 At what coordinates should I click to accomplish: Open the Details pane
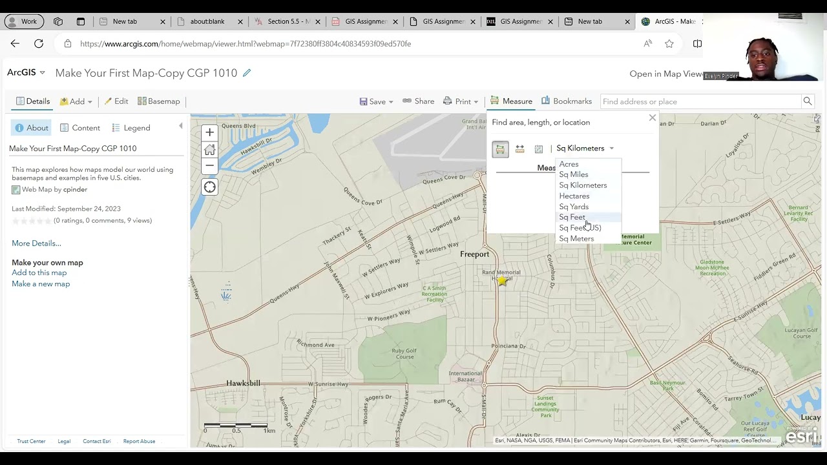tap(33, 101)
